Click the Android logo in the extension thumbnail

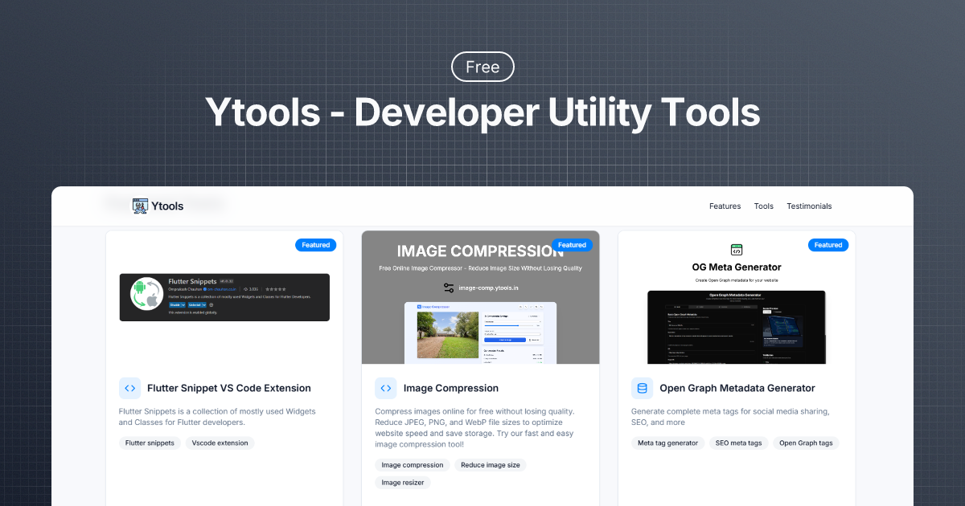pyautogui.click(x=138, y=287)
